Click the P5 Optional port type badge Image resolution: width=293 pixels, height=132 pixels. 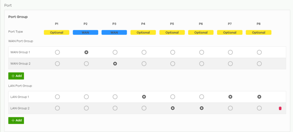[172, 32]
